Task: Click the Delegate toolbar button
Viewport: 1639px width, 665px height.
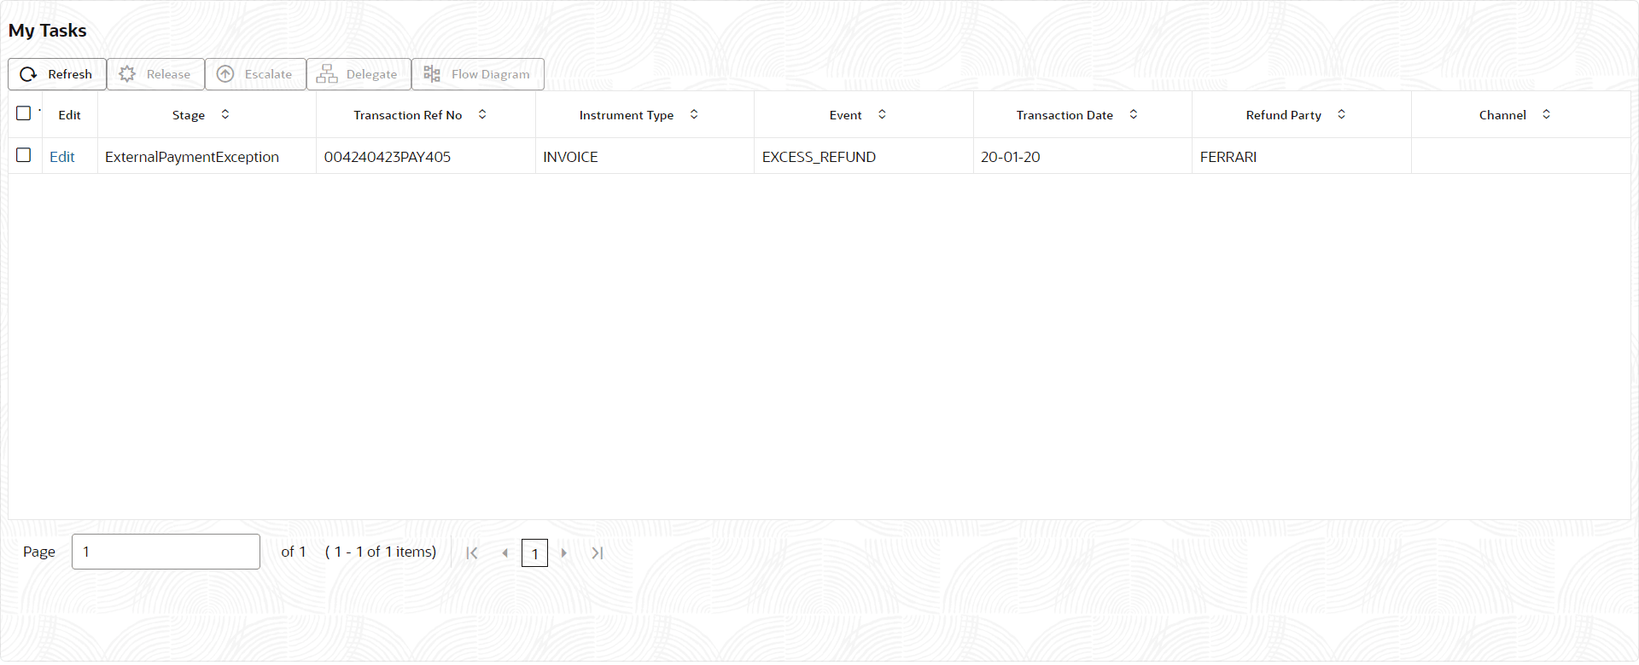Action: click(359, 74)
